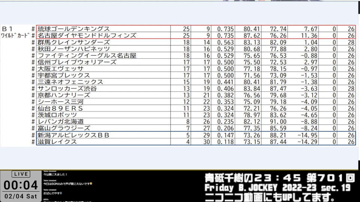Click the ニコニコ動画にもUPしてます caption
The width and height of the screenshot is (360, 202).
coord(270,198)
